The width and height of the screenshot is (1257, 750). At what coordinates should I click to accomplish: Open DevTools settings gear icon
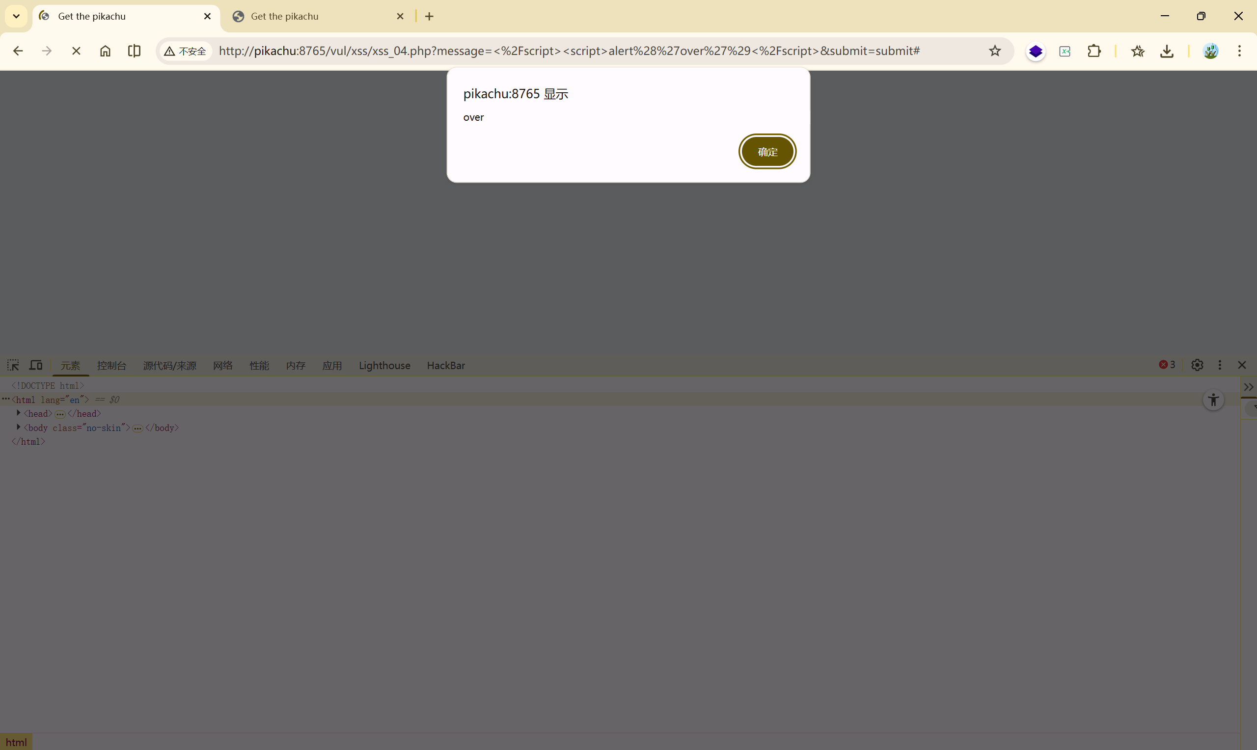[1197, 365]
